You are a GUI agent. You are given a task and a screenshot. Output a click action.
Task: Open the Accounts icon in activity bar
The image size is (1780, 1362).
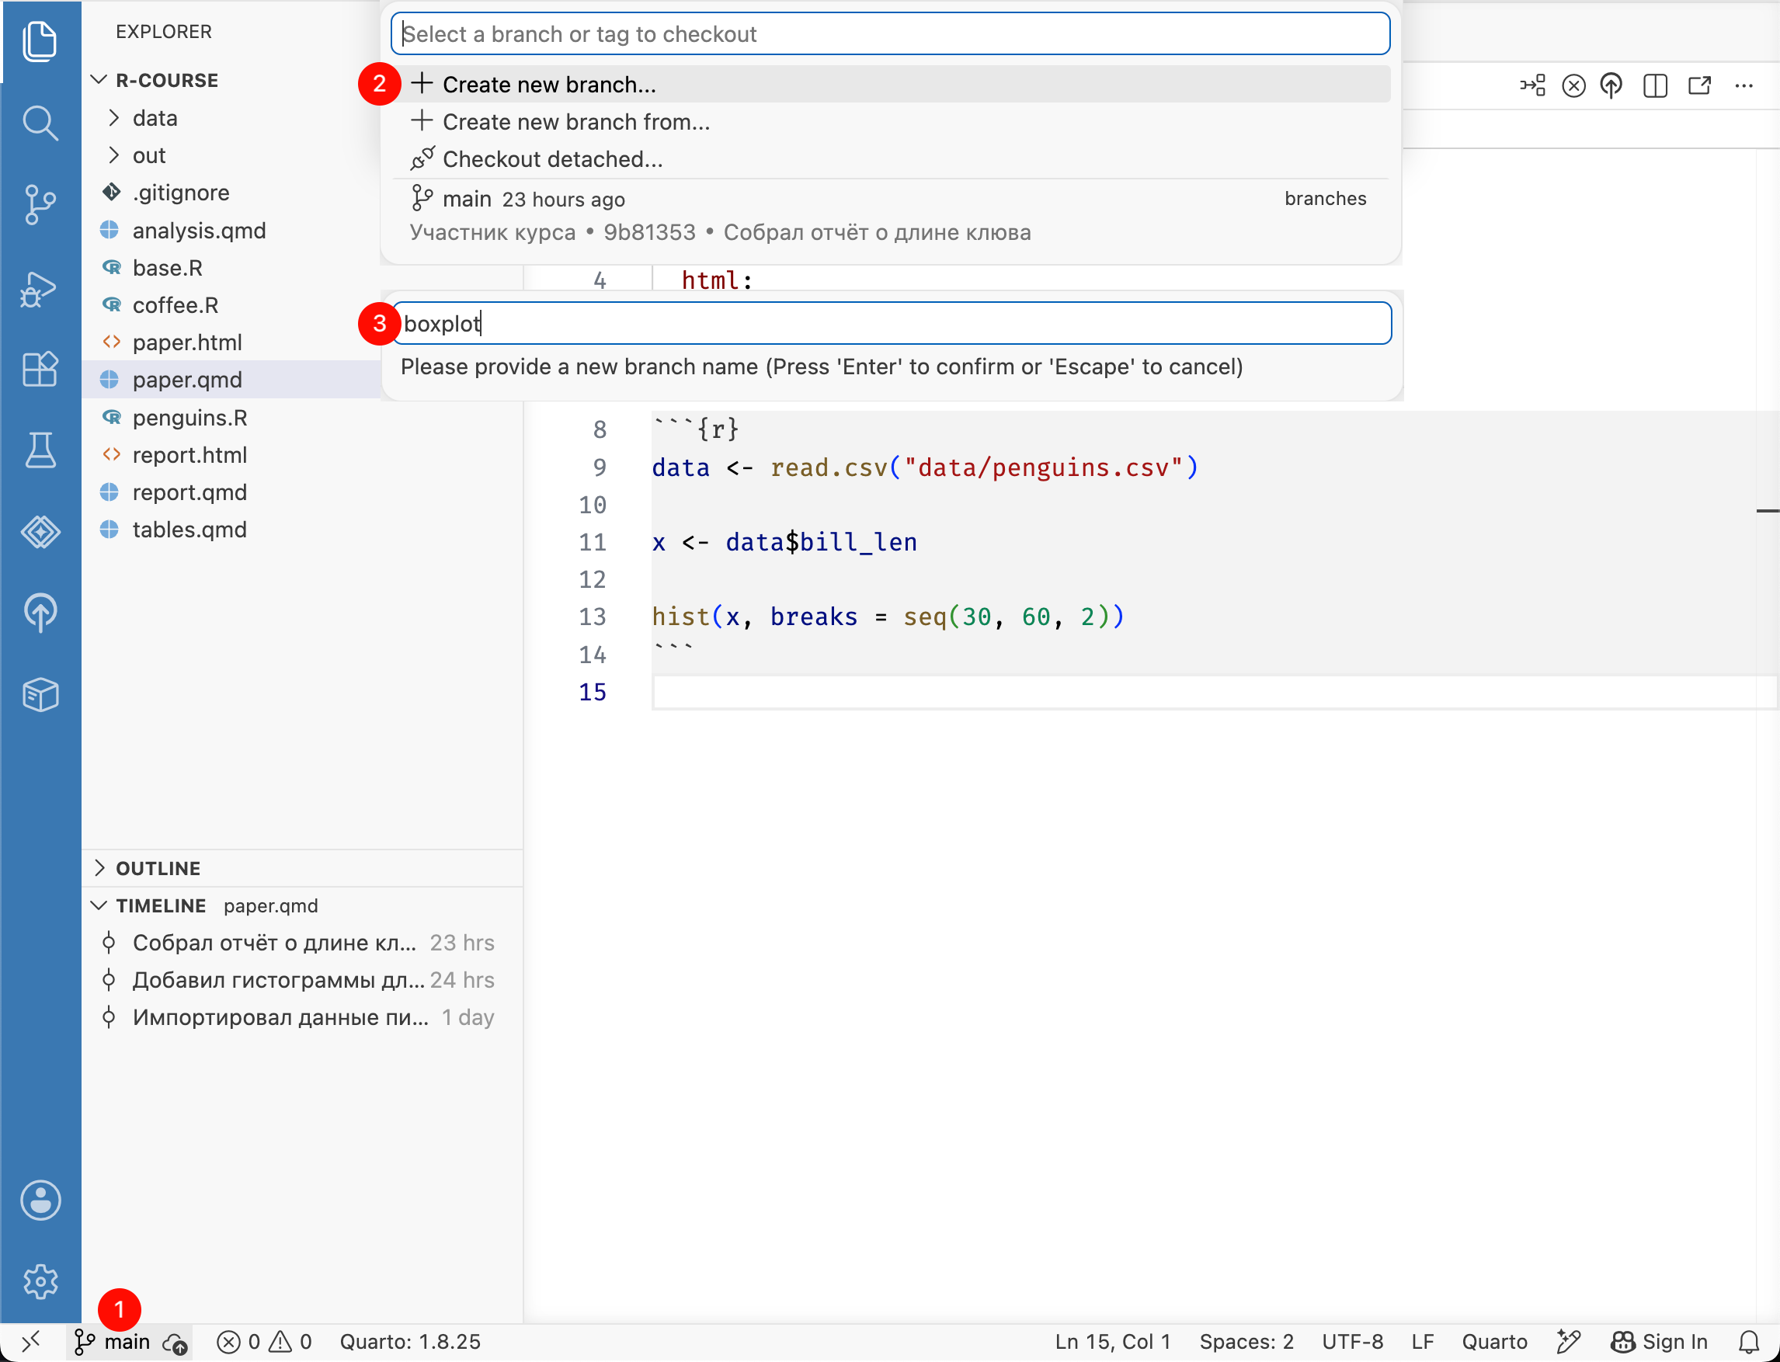click(40, 1200)
